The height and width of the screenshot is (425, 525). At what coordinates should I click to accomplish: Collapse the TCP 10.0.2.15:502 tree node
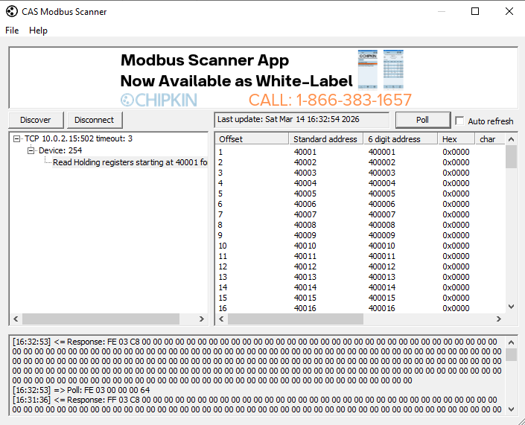pos(17,138)
